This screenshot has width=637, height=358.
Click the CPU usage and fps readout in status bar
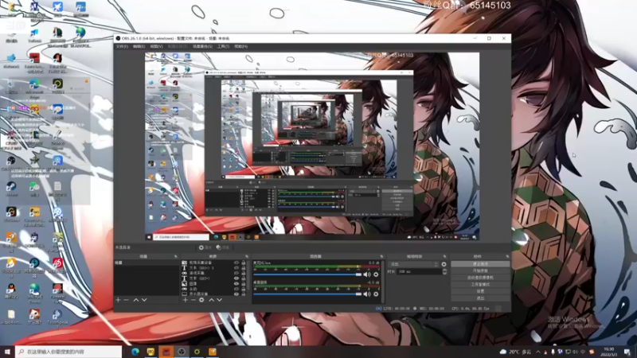pos(471,309)
